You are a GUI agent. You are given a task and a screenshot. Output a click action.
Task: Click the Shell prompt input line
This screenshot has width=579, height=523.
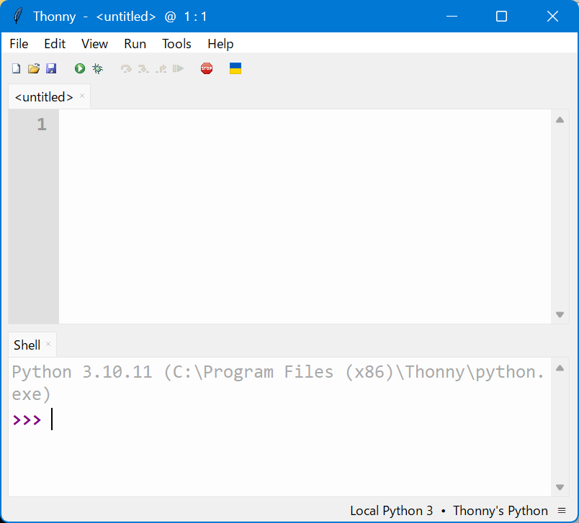pyautogui.click(x=281, y=419)
